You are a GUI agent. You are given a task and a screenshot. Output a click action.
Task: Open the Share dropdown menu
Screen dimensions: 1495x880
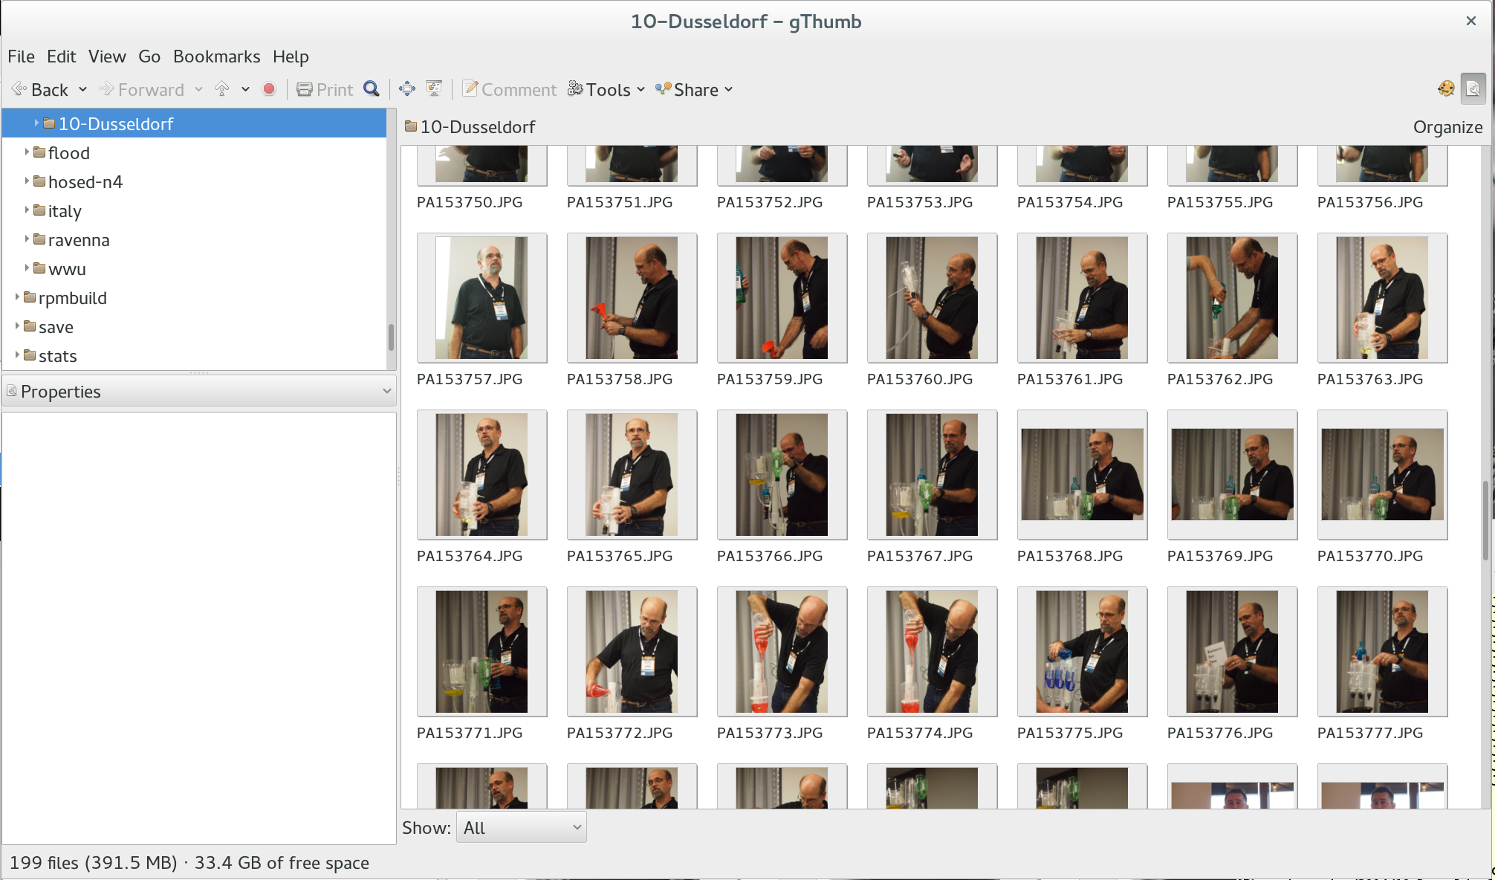694,90
